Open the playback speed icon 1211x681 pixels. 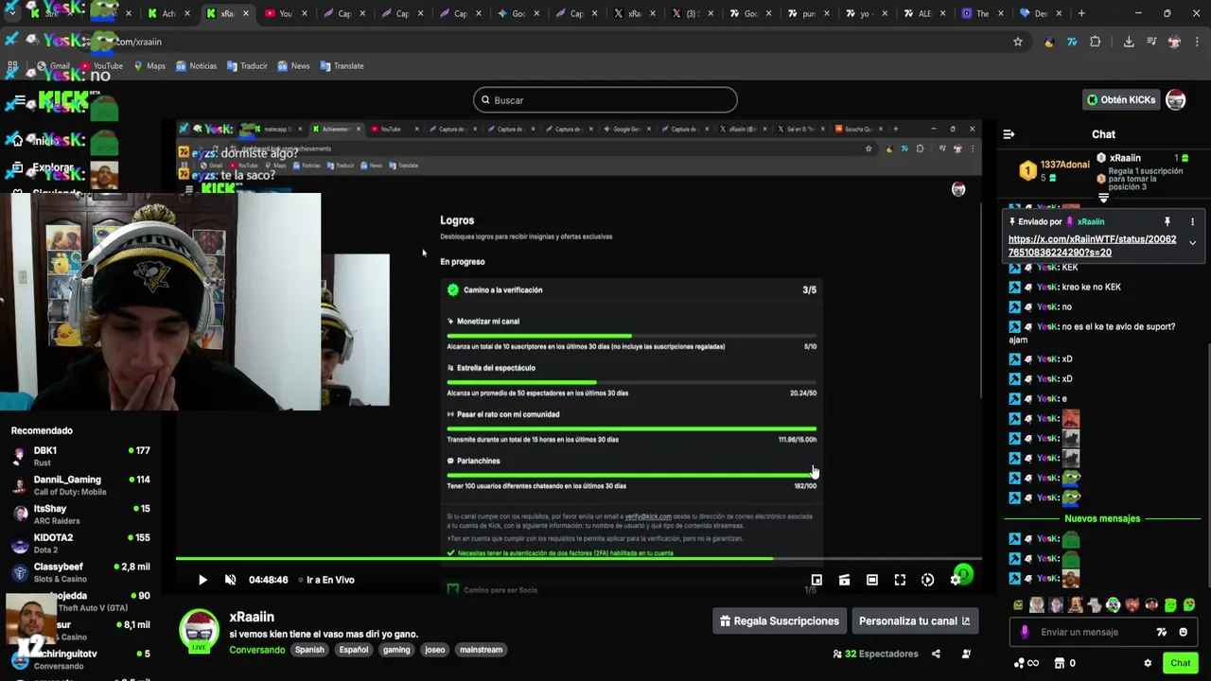point(927,580)
